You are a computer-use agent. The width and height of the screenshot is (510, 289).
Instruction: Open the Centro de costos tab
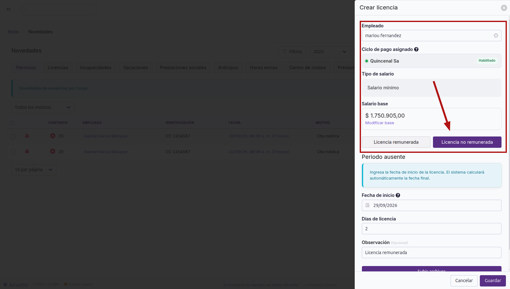point(308,68)
